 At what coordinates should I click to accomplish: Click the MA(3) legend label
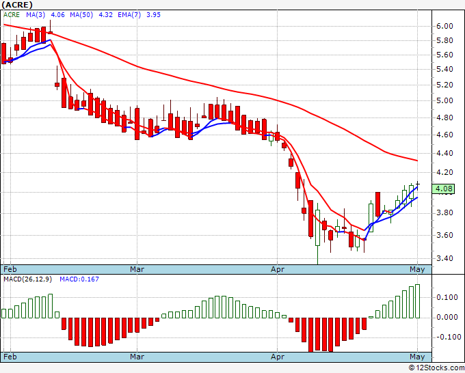pyautogui.click(x=36, y=15)
